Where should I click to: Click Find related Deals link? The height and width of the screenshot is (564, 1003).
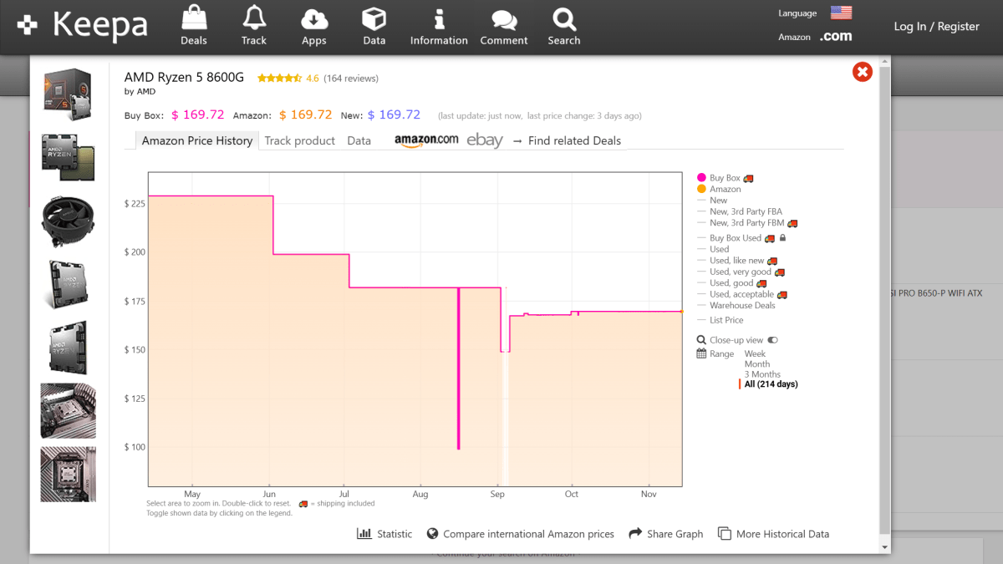[x=574, y=140]
